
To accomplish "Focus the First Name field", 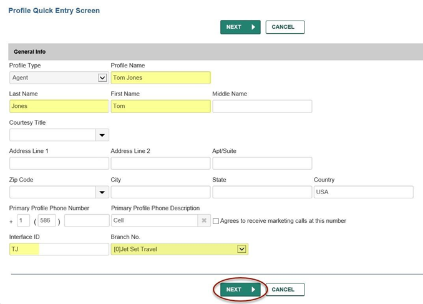I will (160, 106).
